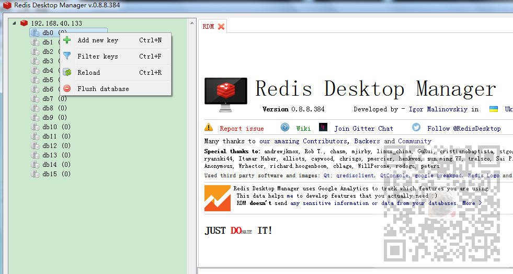Select the db0 tree item
The image size is (513, 274).
pos(69,33)
